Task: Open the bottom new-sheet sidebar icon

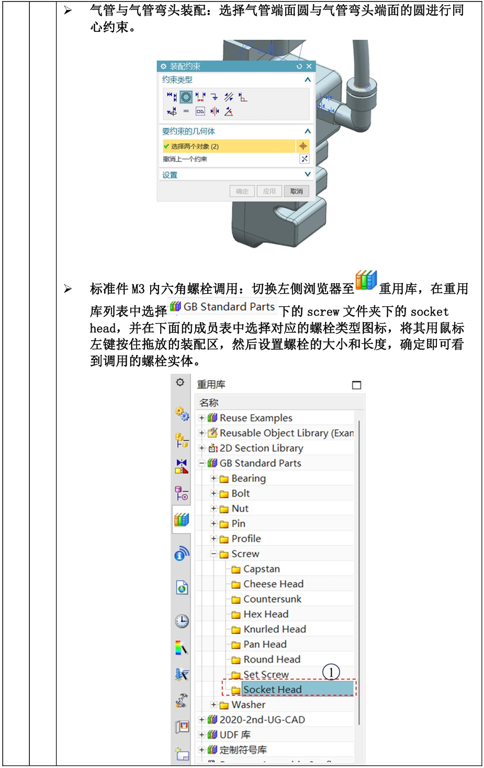Action: coord(182,753)
